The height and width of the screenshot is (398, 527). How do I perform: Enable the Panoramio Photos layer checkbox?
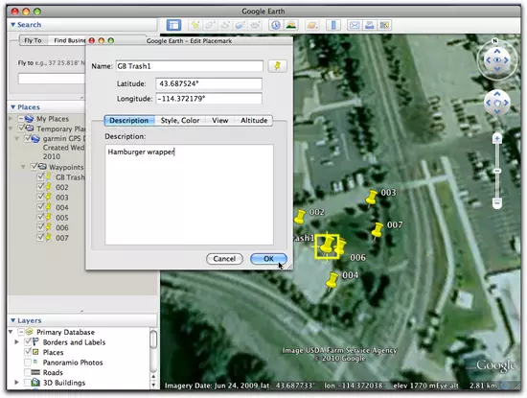coord(28,363)
